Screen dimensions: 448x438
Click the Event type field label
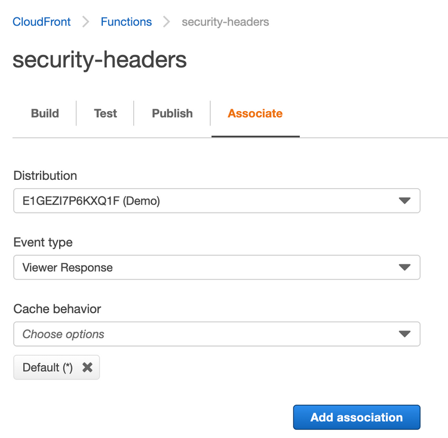43,242
